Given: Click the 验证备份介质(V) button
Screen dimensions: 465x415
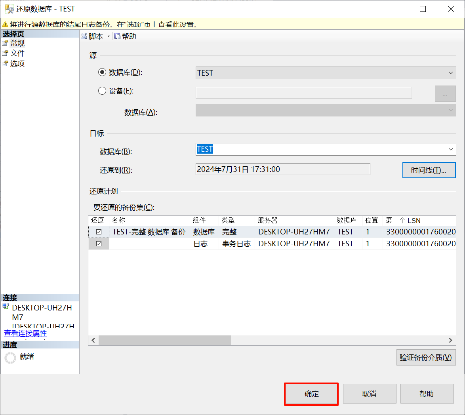Looking at the screenshot, I should click(x=426, y=358).
